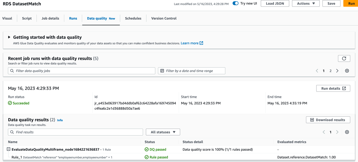This screenshot has width=358, height=162.
Task: Click the job run Id value jr_e453e063917
Action: coord(135,106)
